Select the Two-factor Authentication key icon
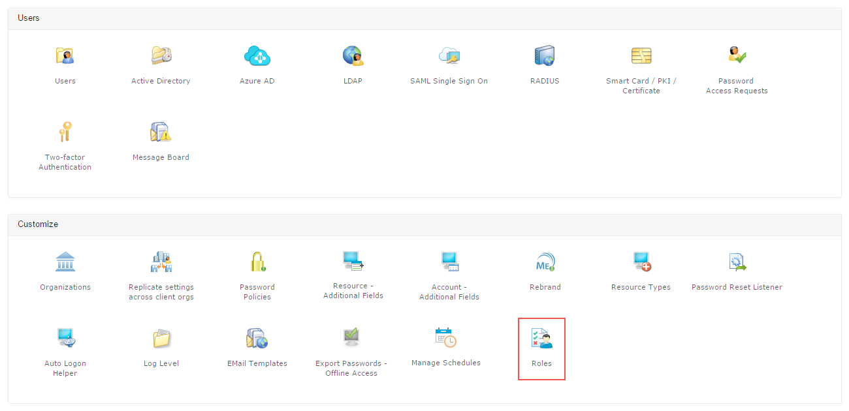This screenshot has height=411, width=849. pos(65,131)
